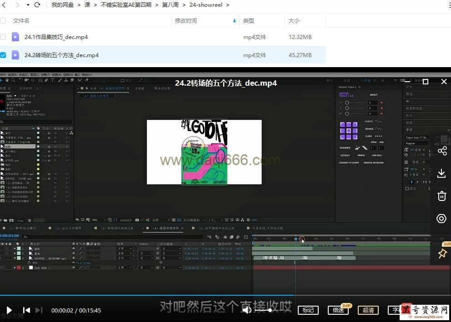The height and width of the screenshot is (322, 451).
Task: Click the back navigation arrow
Action: click(x=4, y=5)
